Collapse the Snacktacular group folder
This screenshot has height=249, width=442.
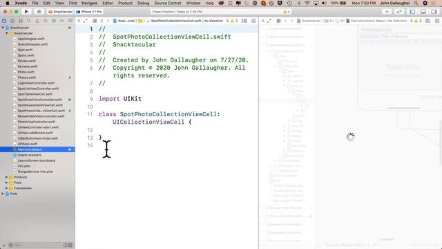[7, 33]
